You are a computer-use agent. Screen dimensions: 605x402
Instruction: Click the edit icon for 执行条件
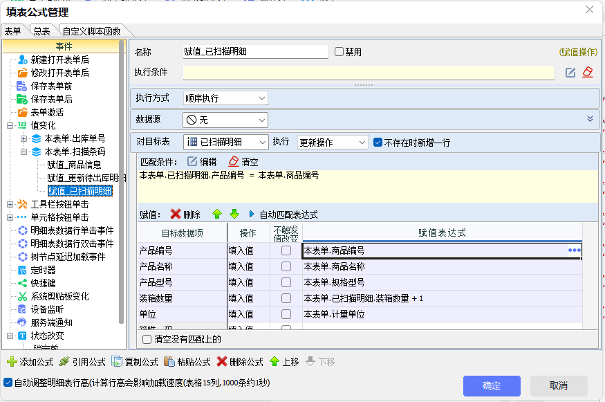570,73
